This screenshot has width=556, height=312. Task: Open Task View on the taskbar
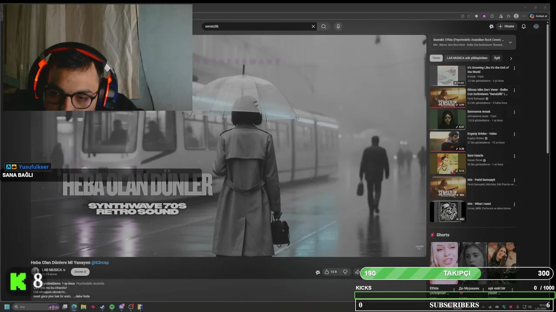pos(65,307)
